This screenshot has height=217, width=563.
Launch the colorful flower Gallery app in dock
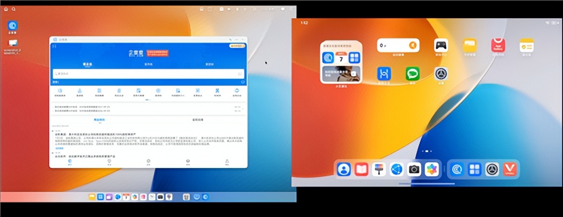(431, 169)
